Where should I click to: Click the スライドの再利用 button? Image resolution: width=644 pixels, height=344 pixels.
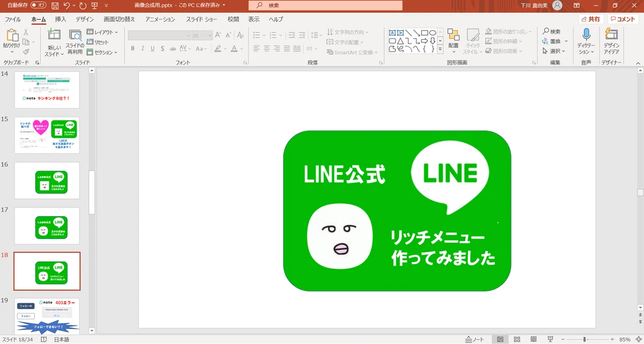[x=75, y=42]
